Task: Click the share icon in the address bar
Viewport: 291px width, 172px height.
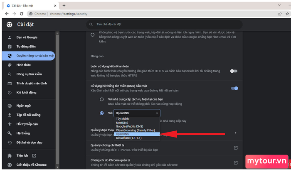Action: click(x=280, y=14)
